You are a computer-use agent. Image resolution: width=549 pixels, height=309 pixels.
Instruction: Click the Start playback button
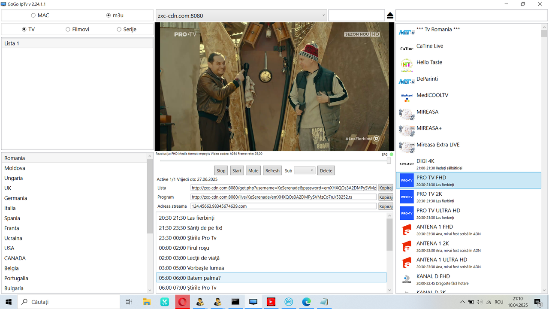pyautogui.click(x=237, y=170)
